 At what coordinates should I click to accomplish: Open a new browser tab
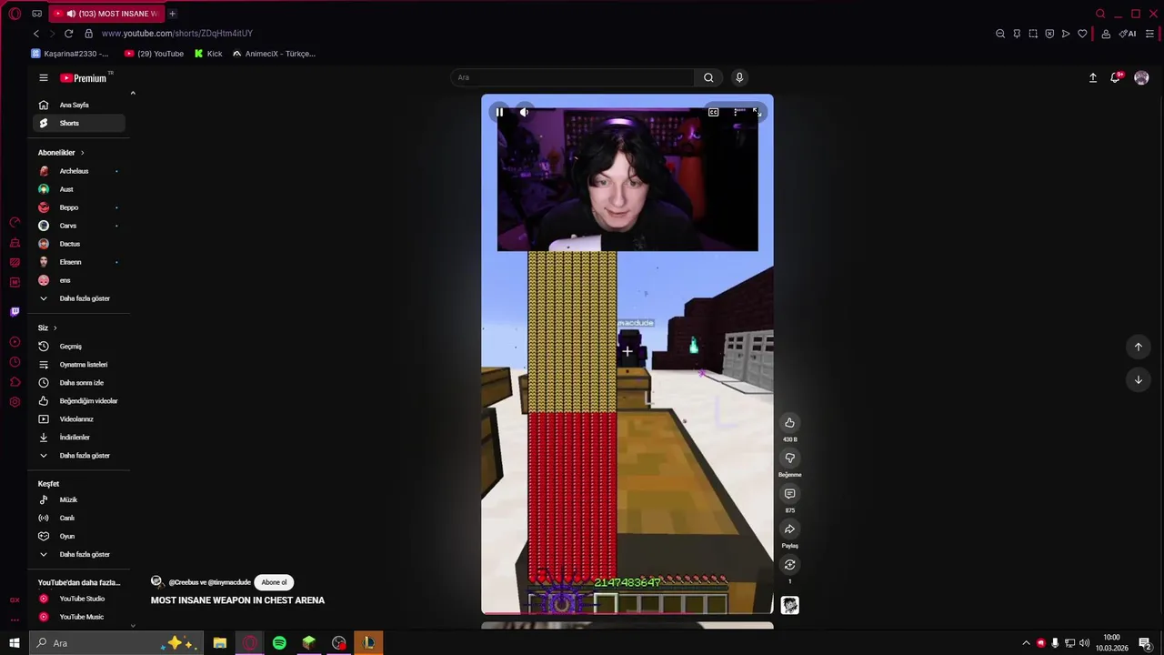[x=172, y=14]
